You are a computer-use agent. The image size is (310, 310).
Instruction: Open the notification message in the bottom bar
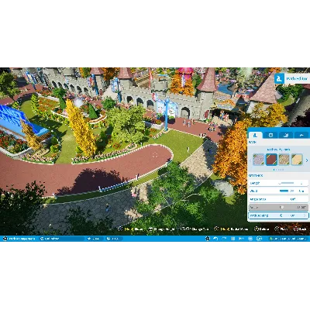[x=288, y=239]
